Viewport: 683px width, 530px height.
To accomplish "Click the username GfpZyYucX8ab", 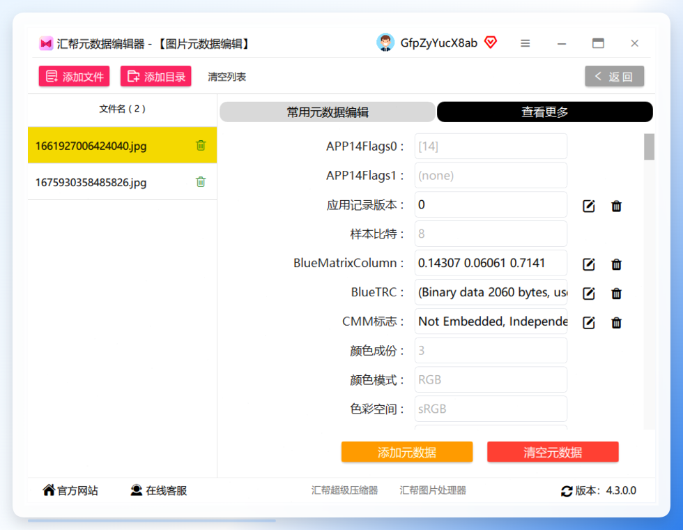I will 438,43.
